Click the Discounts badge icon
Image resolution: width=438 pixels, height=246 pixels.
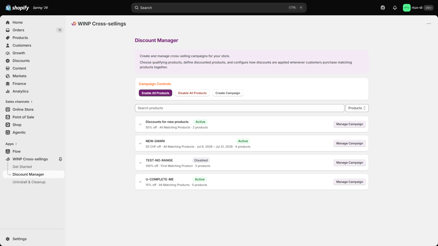(8, 61)
